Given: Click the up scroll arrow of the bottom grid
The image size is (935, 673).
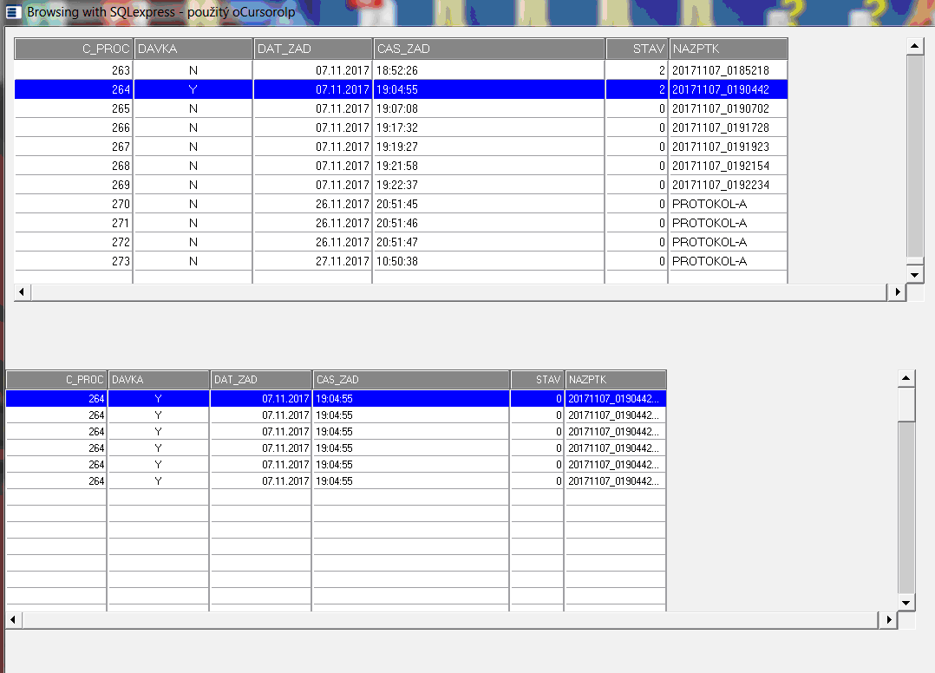Looking at the screenshot, I should coord(906,376).
